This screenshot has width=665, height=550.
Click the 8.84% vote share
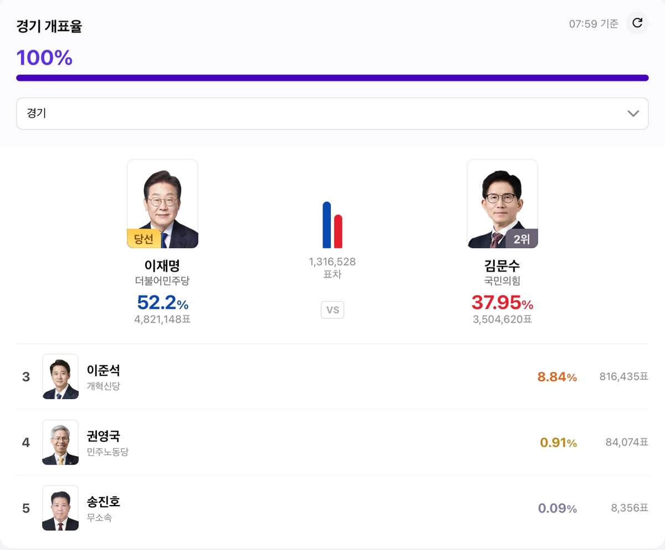coord(557,377)
